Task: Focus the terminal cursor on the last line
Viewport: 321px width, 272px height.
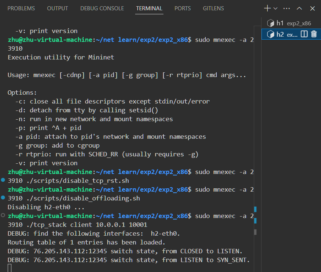Action: pos(10,268)
